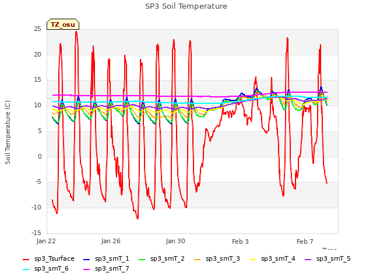Click the Soil Temperature (C) axis label
This screenshot has width=373, height=280.
coord(8,132)
